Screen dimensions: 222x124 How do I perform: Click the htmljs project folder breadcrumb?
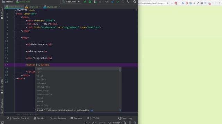[x=7, y=2]
